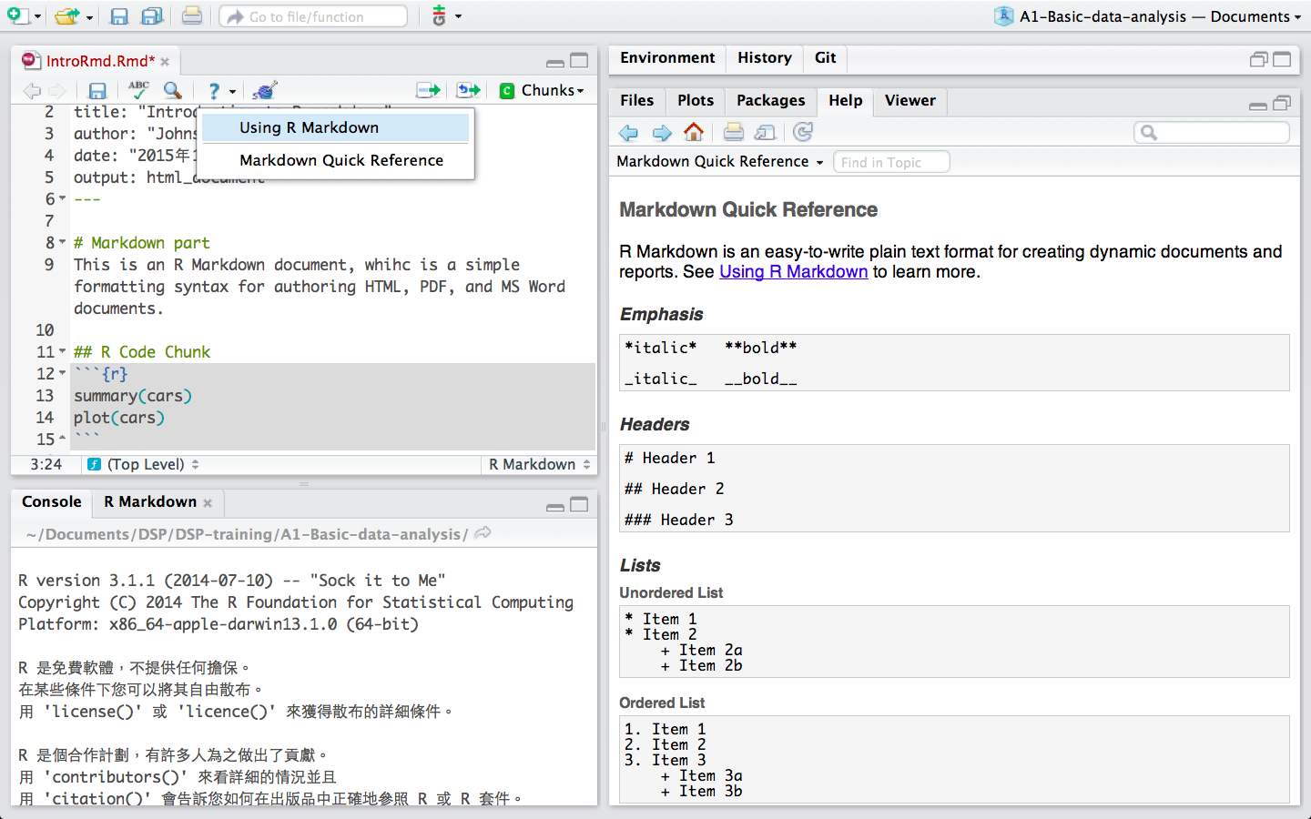Go to the Help home page house icon
1311x819 pixels.
[x=693, y=132]
